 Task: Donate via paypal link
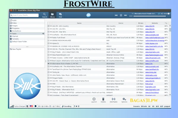[x=167, y=106]
